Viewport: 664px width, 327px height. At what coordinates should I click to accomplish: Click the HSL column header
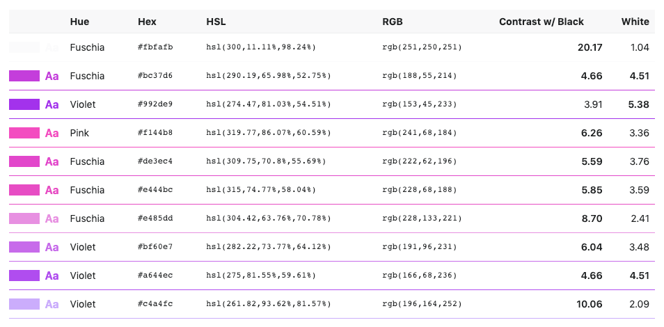[216, 22]
